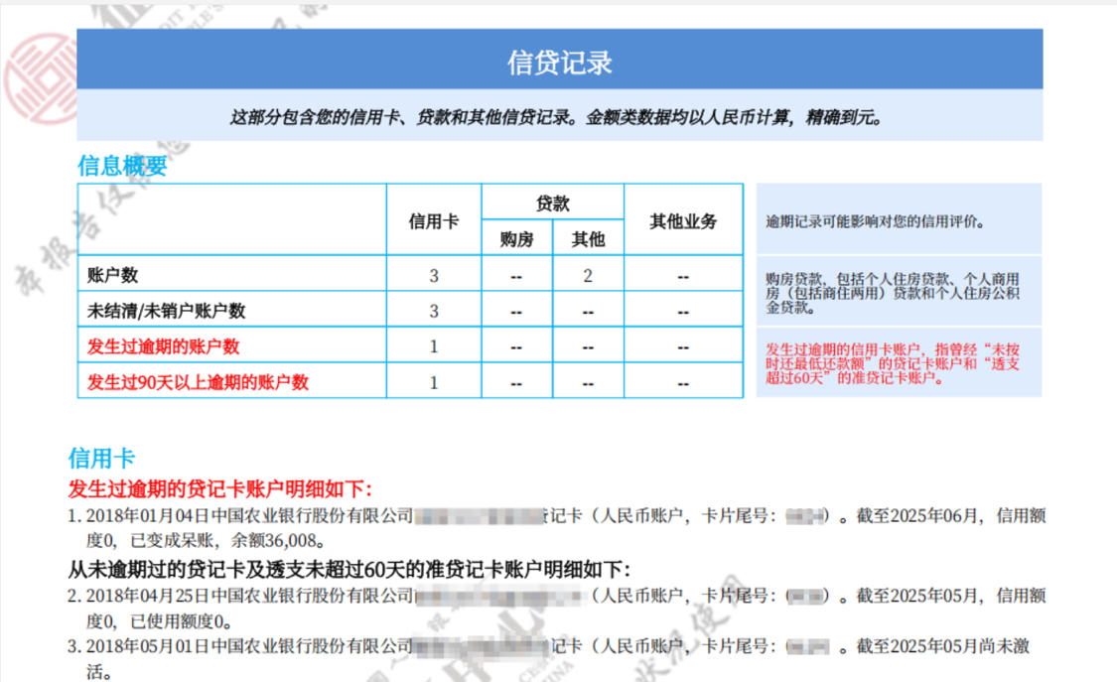This screenshot has width=1117, height=682.
Task: Click the red 发生过逾期的信用卡账户 explanation note
Action: click(x=893, y=363)
